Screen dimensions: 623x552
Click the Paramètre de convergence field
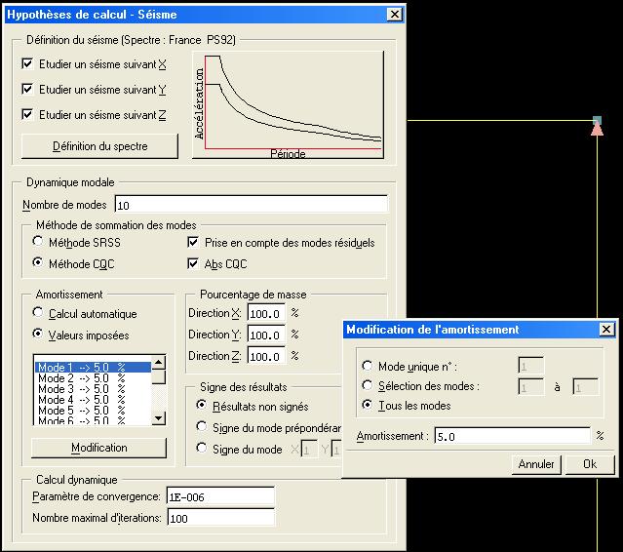click(220, 496)
